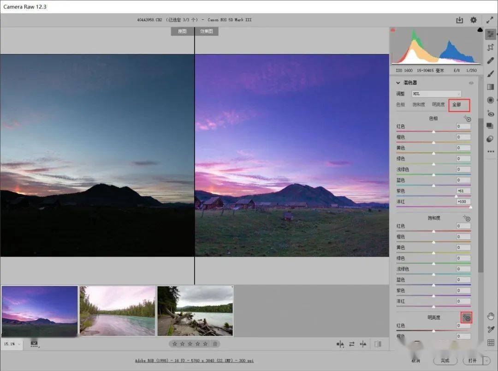Switch to the 饱和度 tab
Screen dimensions: 498x371
coord(419,105)
